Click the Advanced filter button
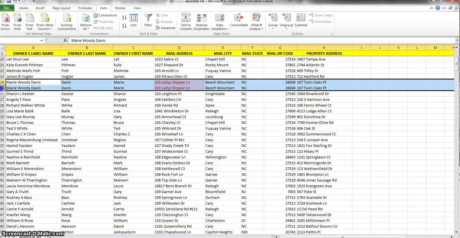 165,28
